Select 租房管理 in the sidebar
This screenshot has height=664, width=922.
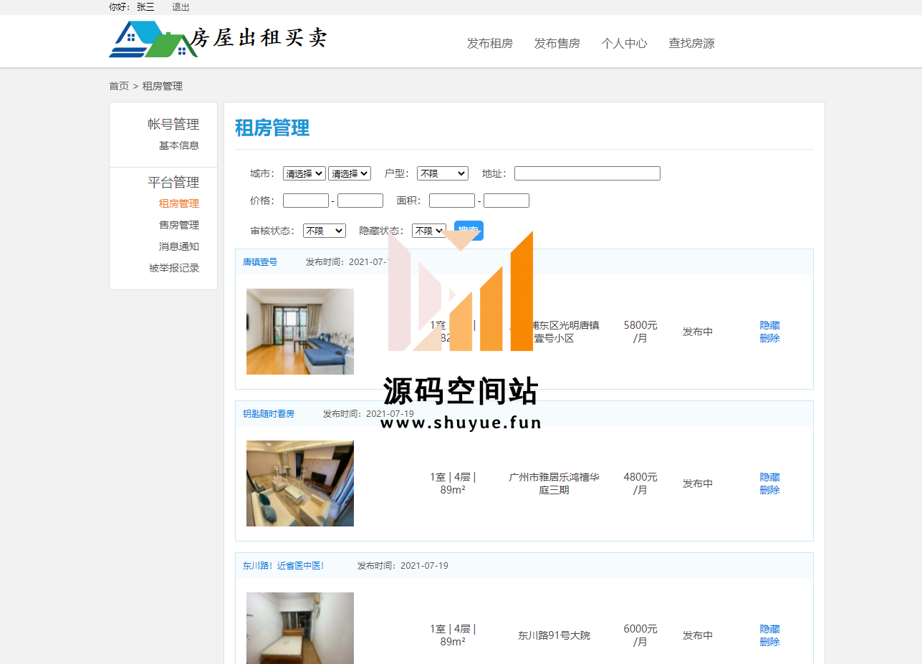pyautogui.click(x=179, y=203)
